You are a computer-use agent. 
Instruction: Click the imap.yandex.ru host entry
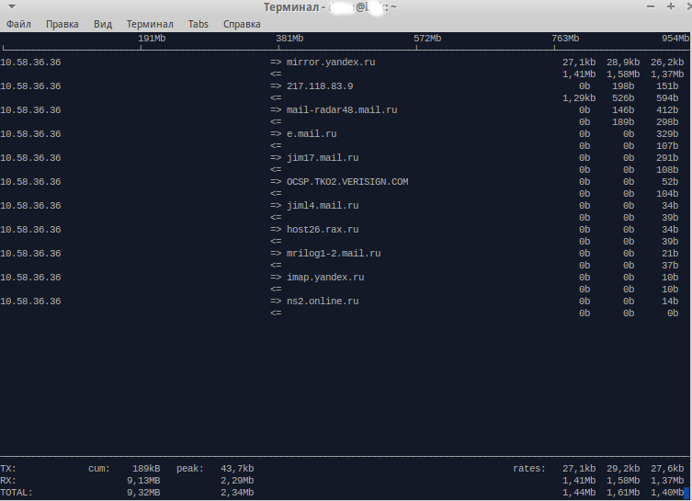pos(325,278)
